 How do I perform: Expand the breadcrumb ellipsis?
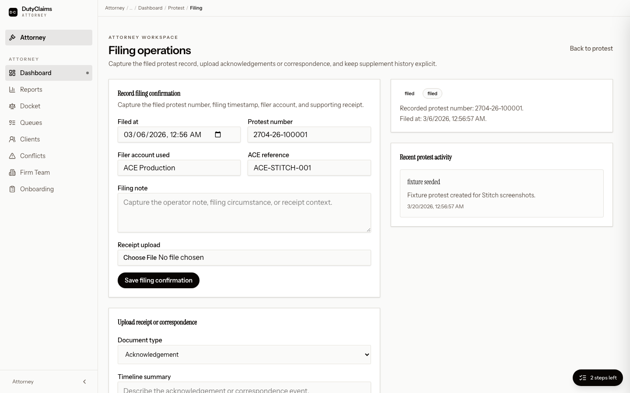point(131,8)
